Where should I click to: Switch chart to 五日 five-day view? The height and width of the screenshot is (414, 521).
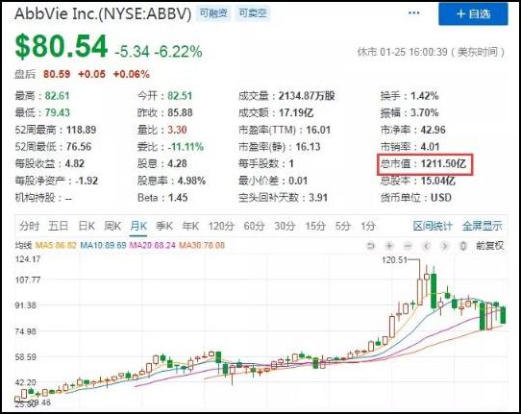click(x=58, y=226)
